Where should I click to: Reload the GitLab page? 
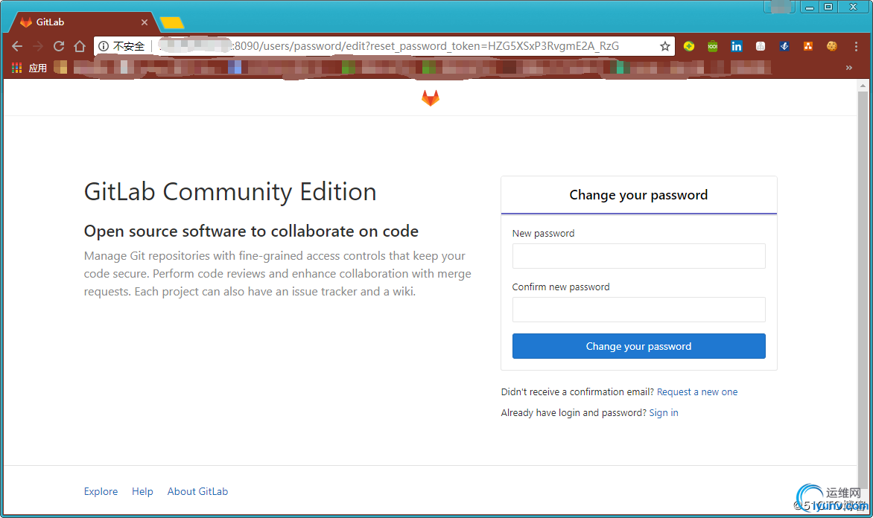[58, 46]
